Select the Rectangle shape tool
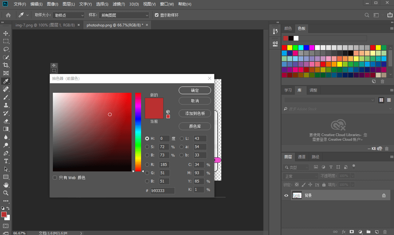This screenshot has width=394, height=235. pyautogui.click(x=6, y=177)
